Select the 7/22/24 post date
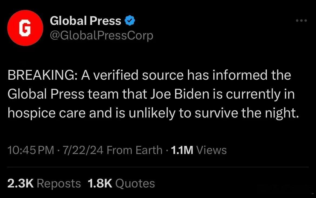 click(x=83, y=150)
